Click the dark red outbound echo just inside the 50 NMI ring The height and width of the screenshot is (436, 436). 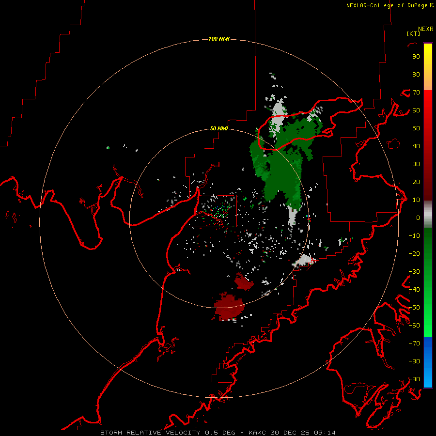pos(244,281)
